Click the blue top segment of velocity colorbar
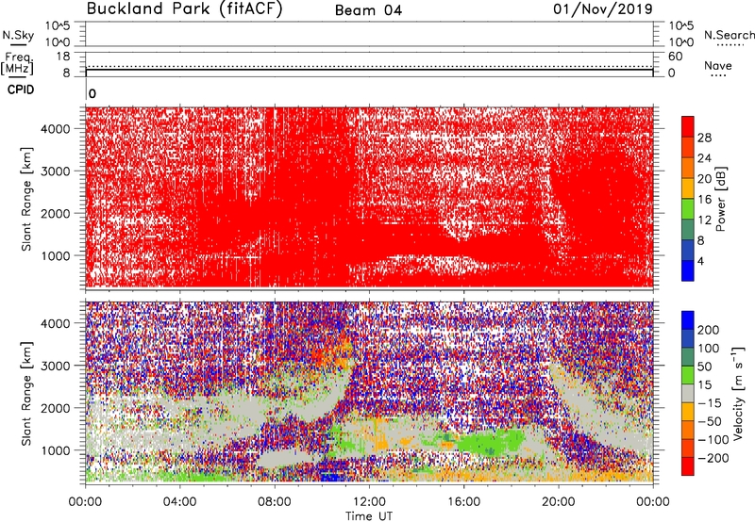The width and height of the screenshot is (755, 522). pos(688,320)
